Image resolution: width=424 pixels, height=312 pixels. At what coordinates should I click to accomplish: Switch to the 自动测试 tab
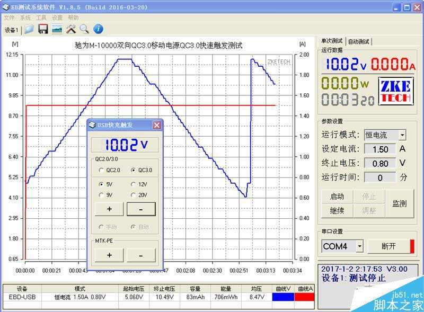click(359, 42)
